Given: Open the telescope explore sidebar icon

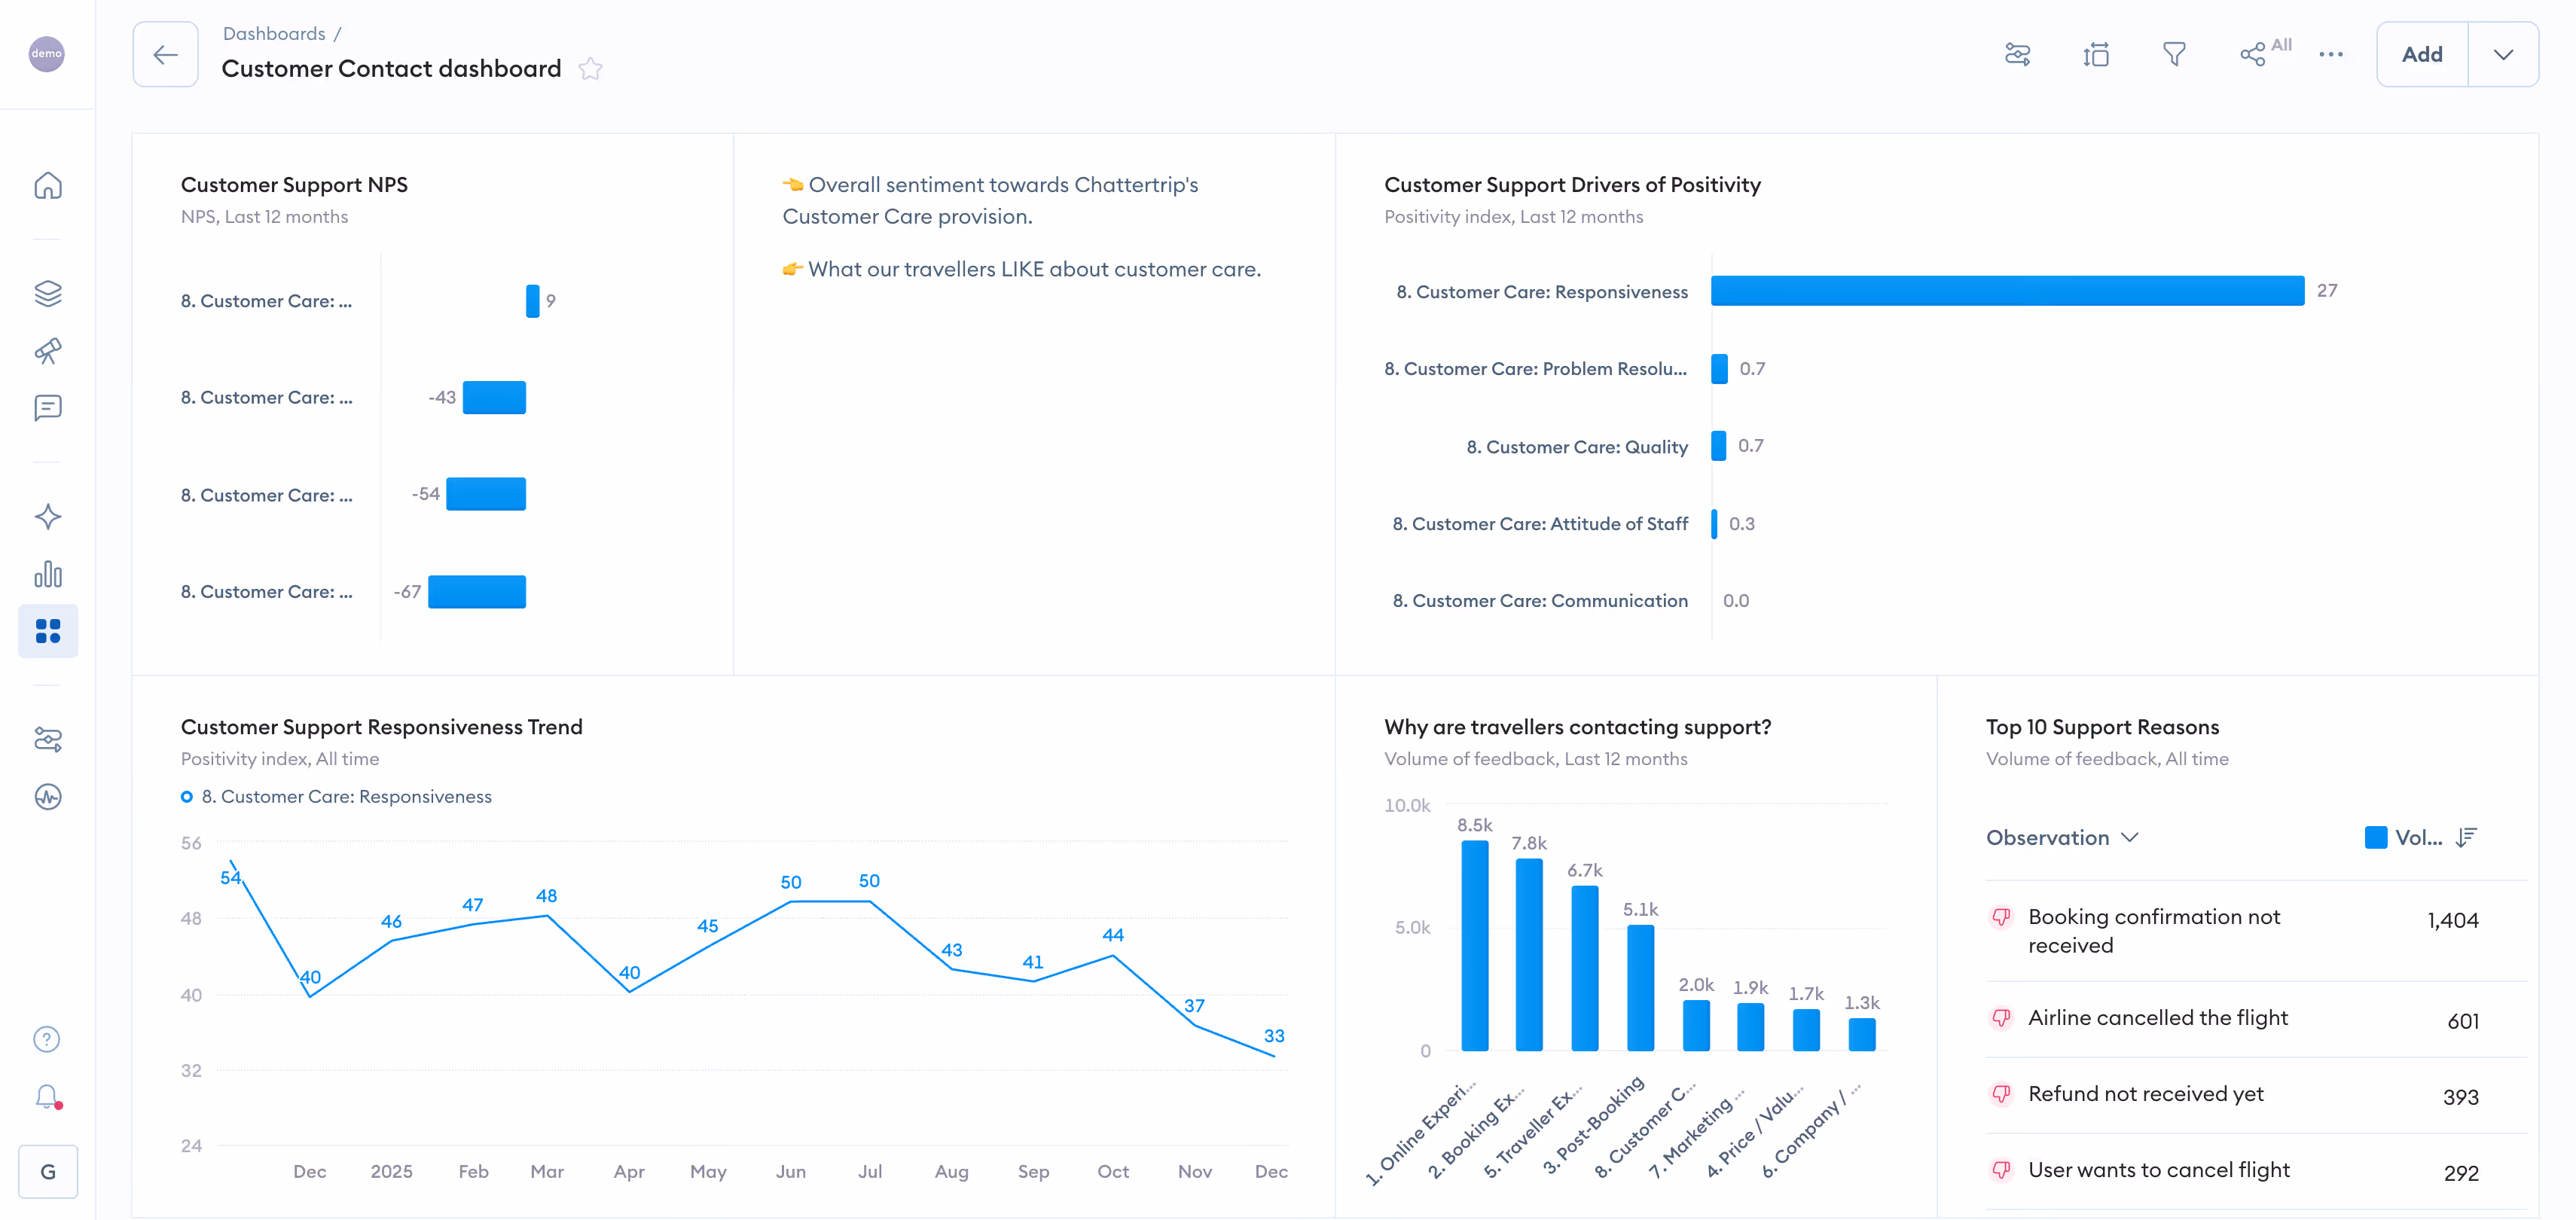Looking at the screenshot, I should (x=48, y=351).
